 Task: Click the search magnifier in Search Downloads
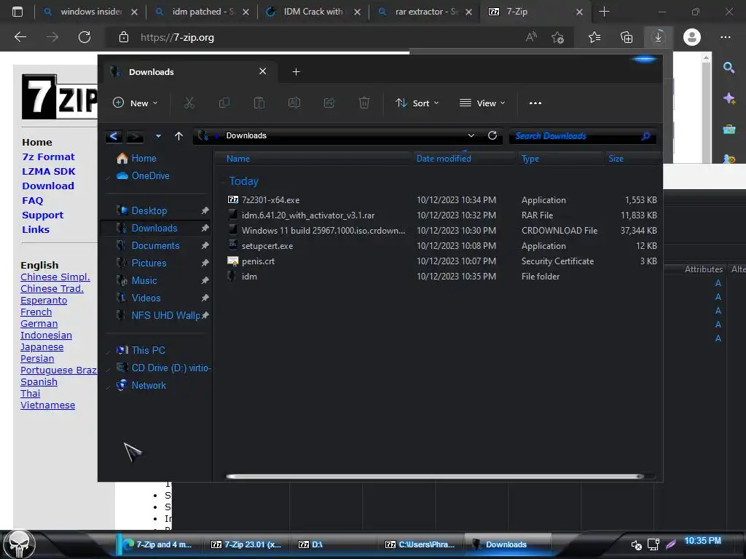(x=645, y=136)
